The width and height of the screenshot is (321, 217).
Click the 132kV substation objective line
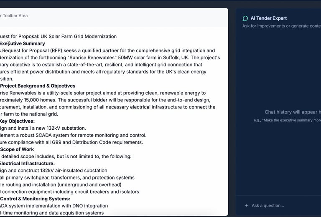(43, 128)
